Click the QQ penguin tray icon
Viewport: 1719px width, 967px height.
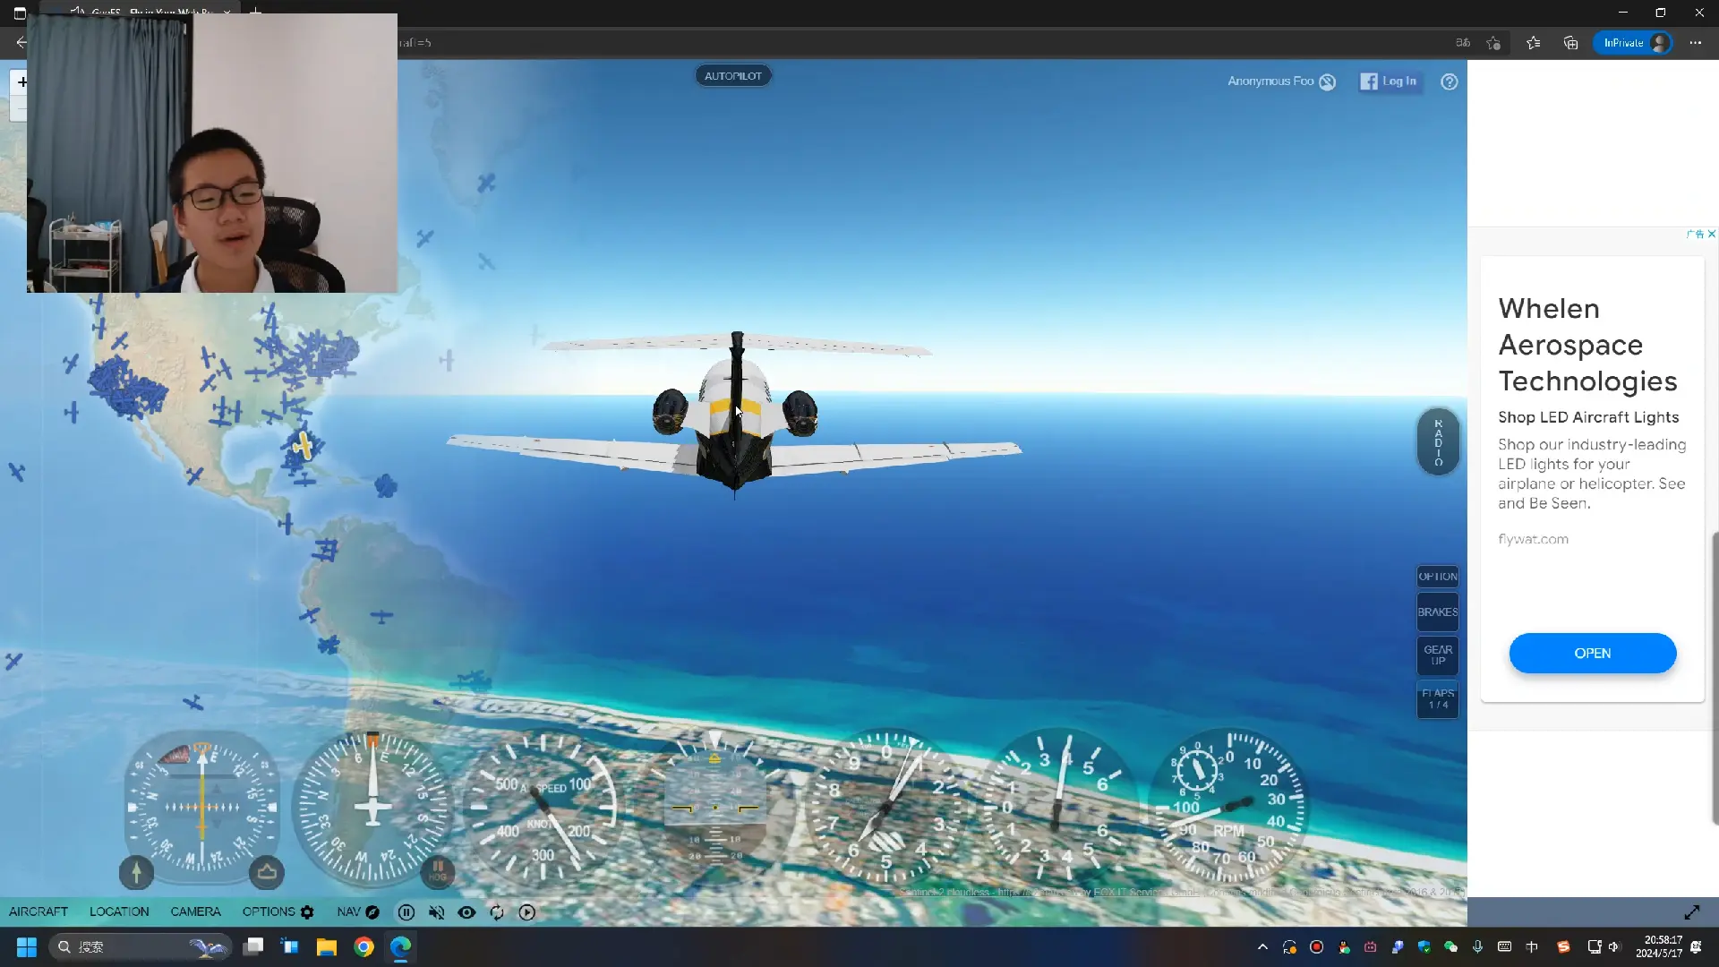point(1343,946)
